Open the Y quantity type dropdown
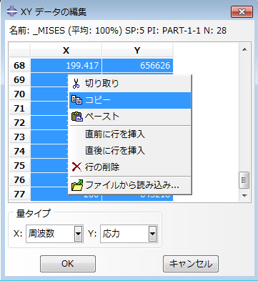The width and height of the screenshot is (258, 281). coord(152,234)
